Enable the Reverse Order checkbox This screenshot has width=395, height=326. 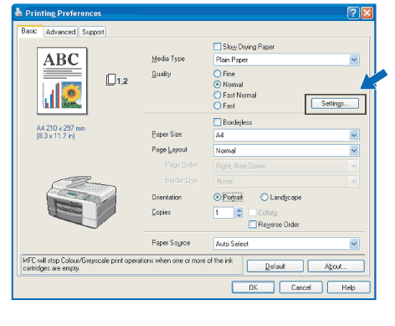(x=253, y=225)
